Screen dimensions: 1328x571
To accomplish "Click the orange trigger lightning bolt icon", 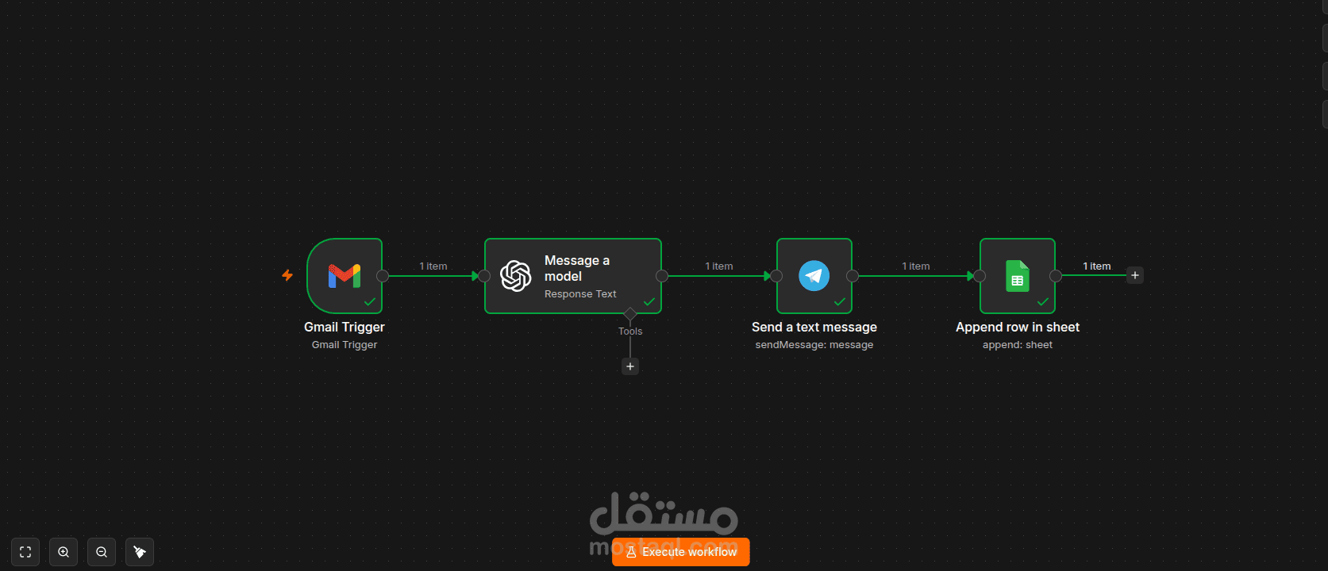I will (x=287, y=275).
